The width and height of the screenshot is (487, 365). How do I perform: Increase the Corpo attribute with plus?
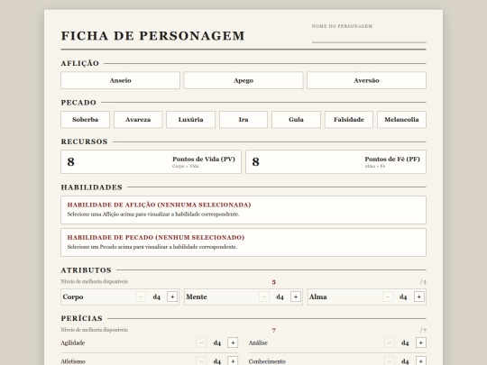(x=172, y=297)
